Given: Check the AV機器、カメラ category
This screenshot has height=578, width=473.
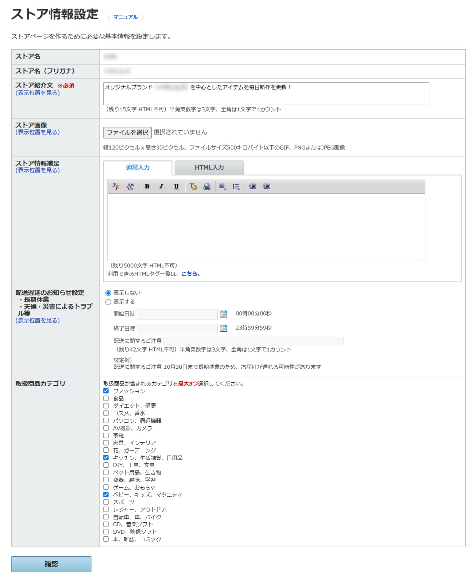Looking at the screenshot, I should [106, 428].
